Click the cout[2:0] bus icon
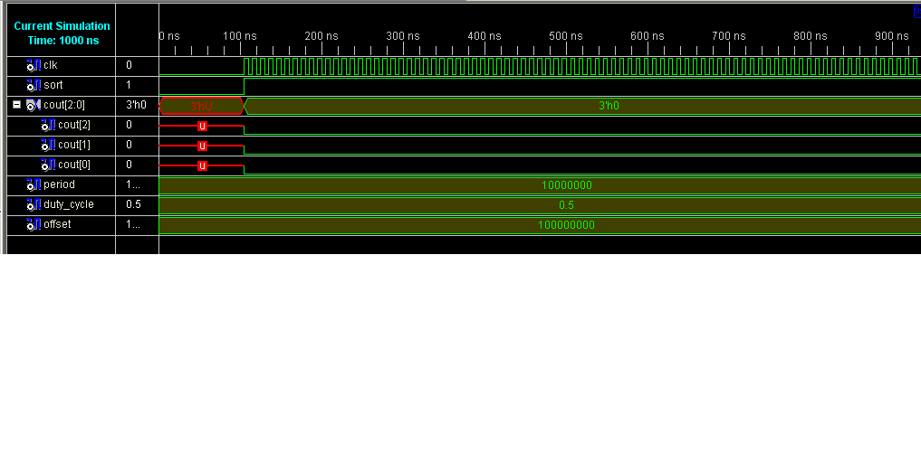Viewport: 921px width, 463px height. click(34, 105)
